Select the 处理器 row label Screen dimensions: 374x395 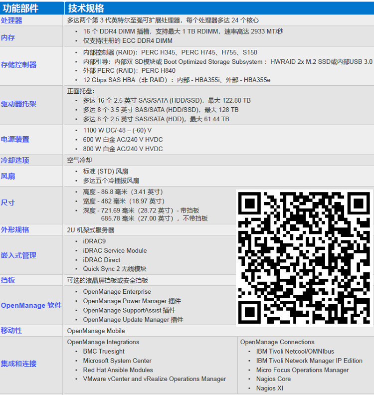[x=11, y=20]
